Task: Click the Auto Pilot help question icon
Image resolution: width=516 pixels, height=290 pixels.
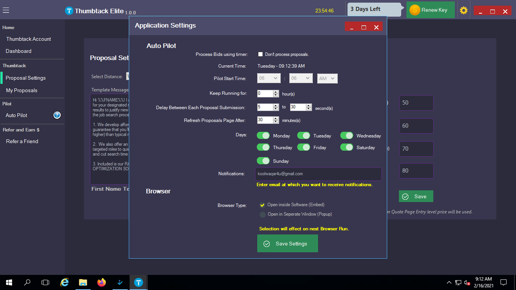Action: (57, 115)
